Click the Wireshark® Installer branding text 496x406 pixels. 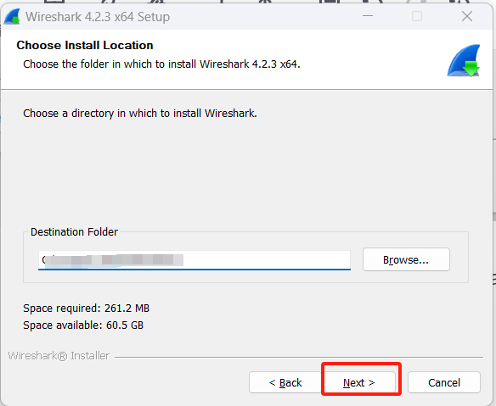click(x=59, y=356)
